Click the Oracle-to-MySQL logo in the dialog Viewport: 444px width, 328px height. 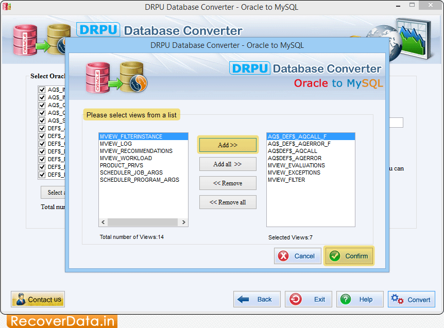(116, 77)
